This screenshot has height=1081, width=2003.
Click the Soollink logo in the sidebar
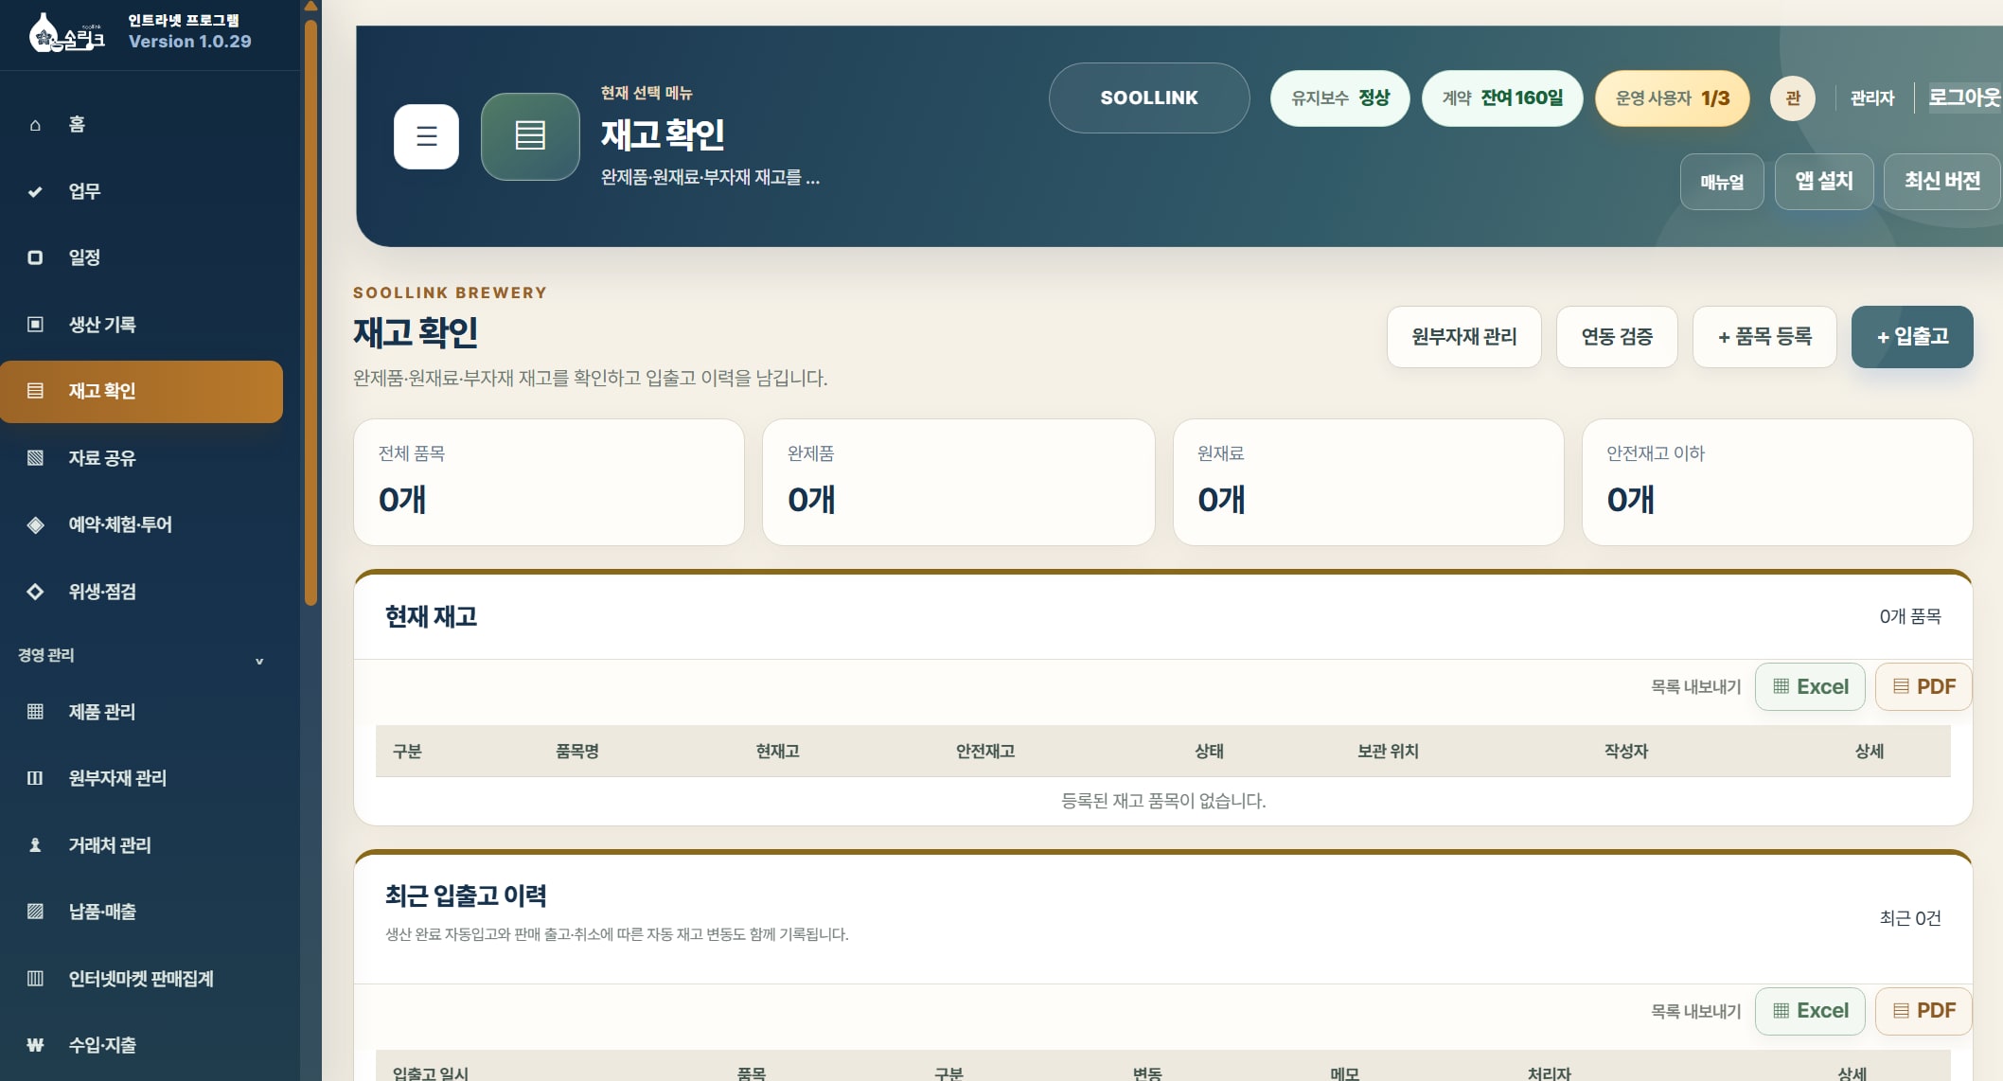tap(66, 33)
